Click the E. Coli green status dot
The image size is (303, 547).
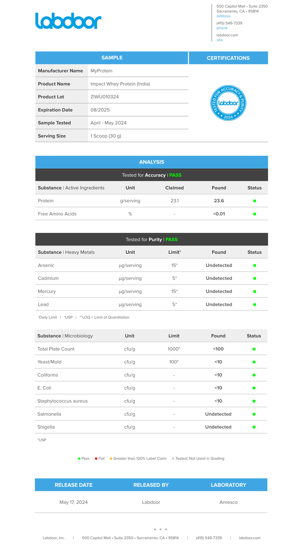254,388
